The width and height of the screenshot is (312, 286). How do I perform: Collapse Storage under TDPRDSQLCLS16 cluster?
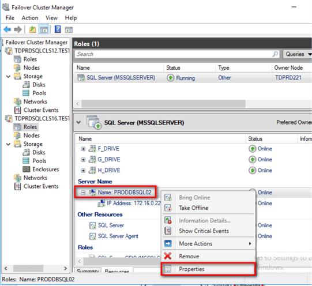tap(8, 144)
